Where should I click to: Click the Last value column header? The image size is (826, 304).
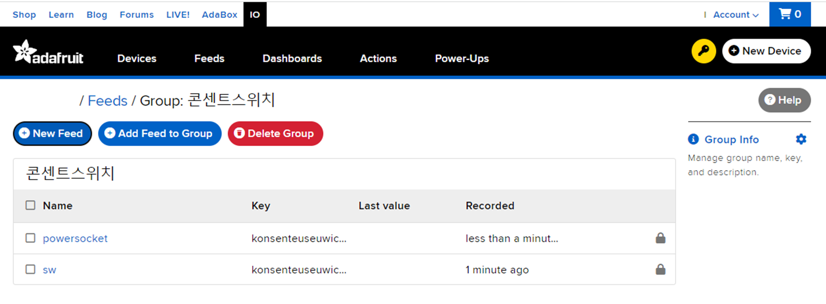click(384, 205)
